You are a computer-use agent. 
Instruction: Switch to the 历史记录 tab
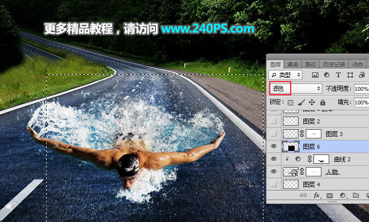click(333, 64)
